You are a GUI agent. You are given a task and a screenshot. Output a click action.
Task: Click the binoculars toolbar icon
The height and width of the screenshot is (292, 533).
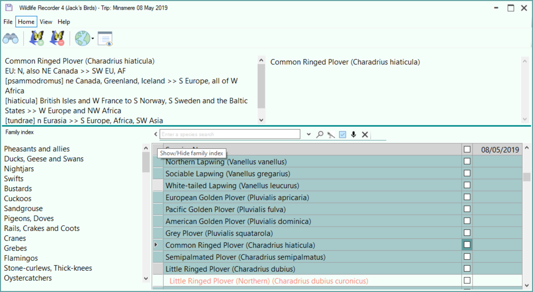tap(11, 39)
